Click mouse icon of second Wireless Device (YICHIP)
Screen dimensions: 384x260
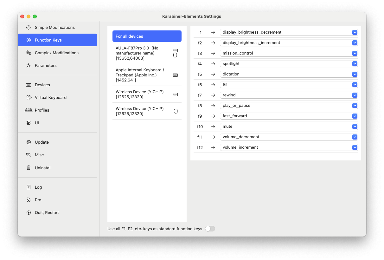(x=176, y=111)
